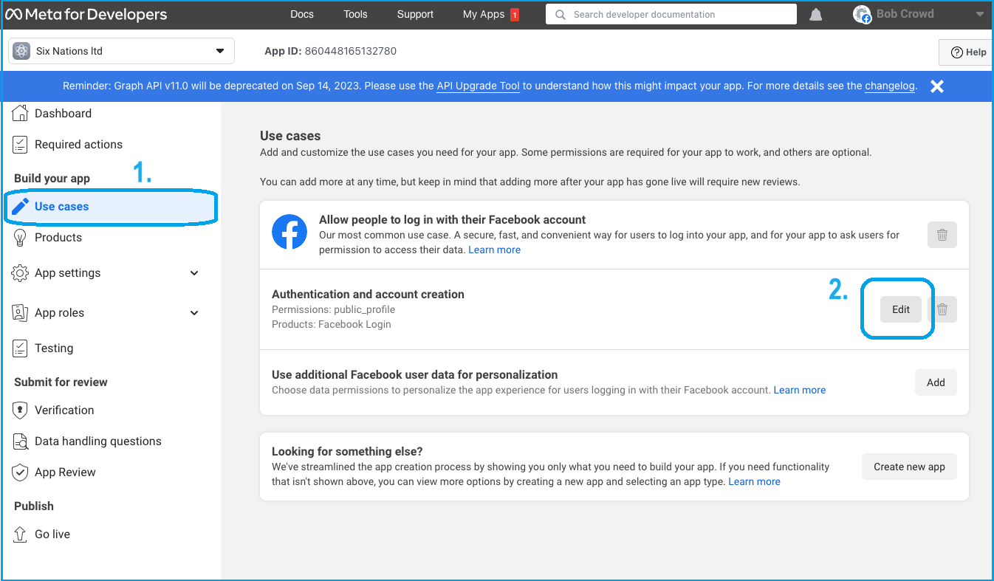This screenshot has width=994, height=581.
Task: Click the My Apps red notification badge
Action: point(515,14)
